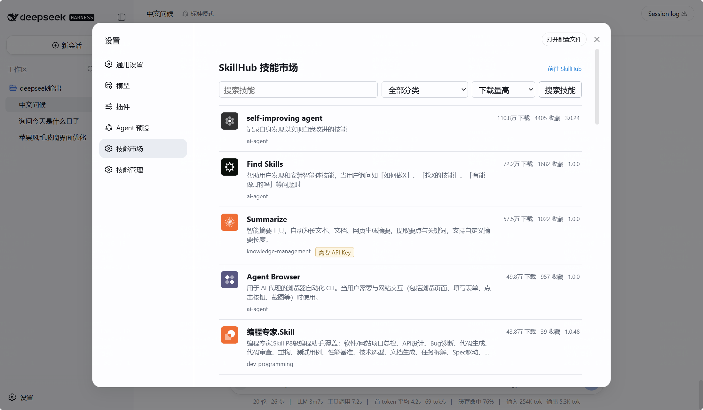Click the dev-programming category tag
Viewport: 703px width, 410px height.
[x=270, y=364]
